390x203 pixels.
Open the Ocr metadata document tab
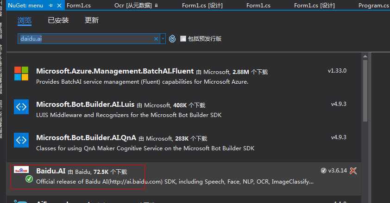coord(136,5)
